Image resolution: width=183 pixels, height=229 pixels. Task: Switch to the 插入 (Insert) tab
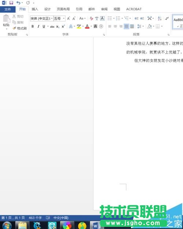pyautogui.click(x=35, y=9)
